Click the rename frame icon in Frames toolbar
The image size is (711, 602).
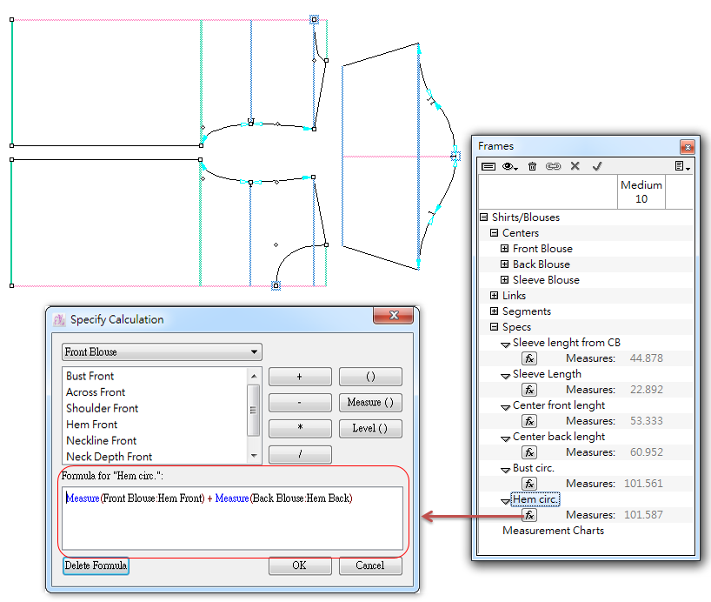pyautogui.click(x=488, y=166)
